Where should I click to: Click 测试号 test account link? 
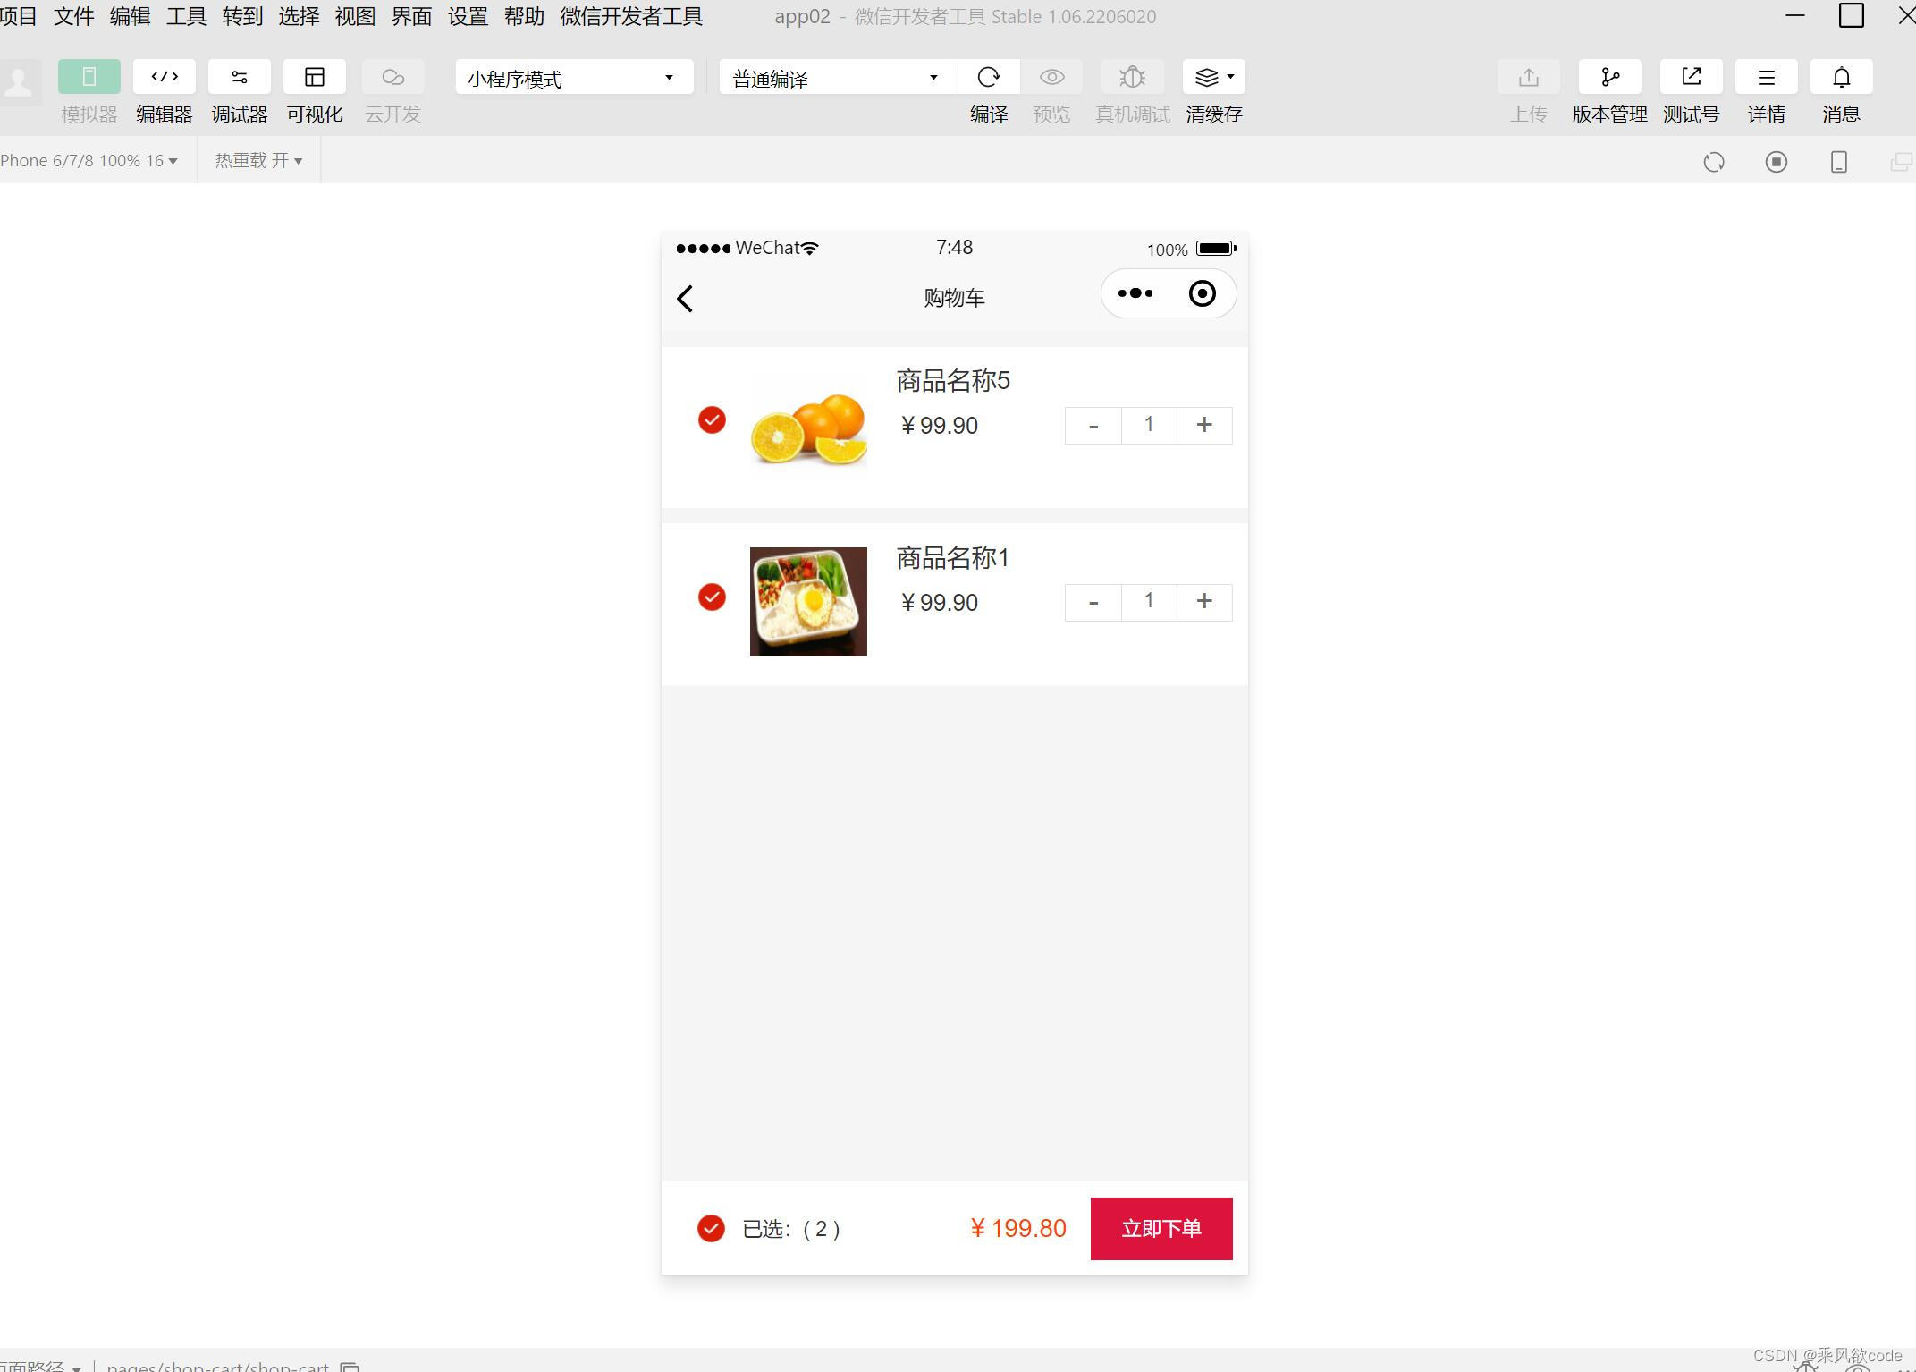1690,89
